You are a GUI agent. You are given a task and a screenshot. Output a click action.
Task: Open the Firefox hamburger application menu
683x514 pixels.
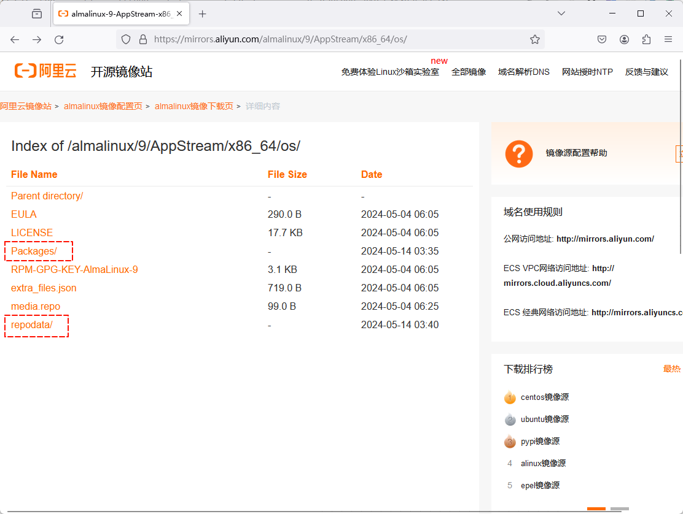coord(668,39)
